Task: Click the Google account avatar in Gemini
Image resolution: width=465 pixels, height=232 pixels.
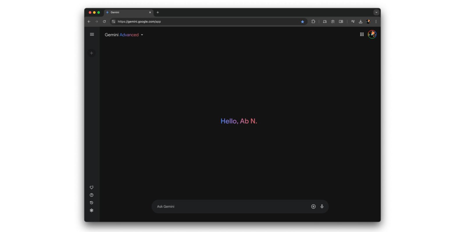Action: [x=372, y=35]
